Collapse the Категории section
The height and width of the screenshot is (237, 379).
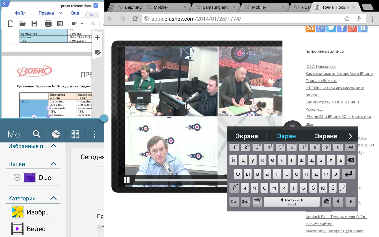(53, 198)
